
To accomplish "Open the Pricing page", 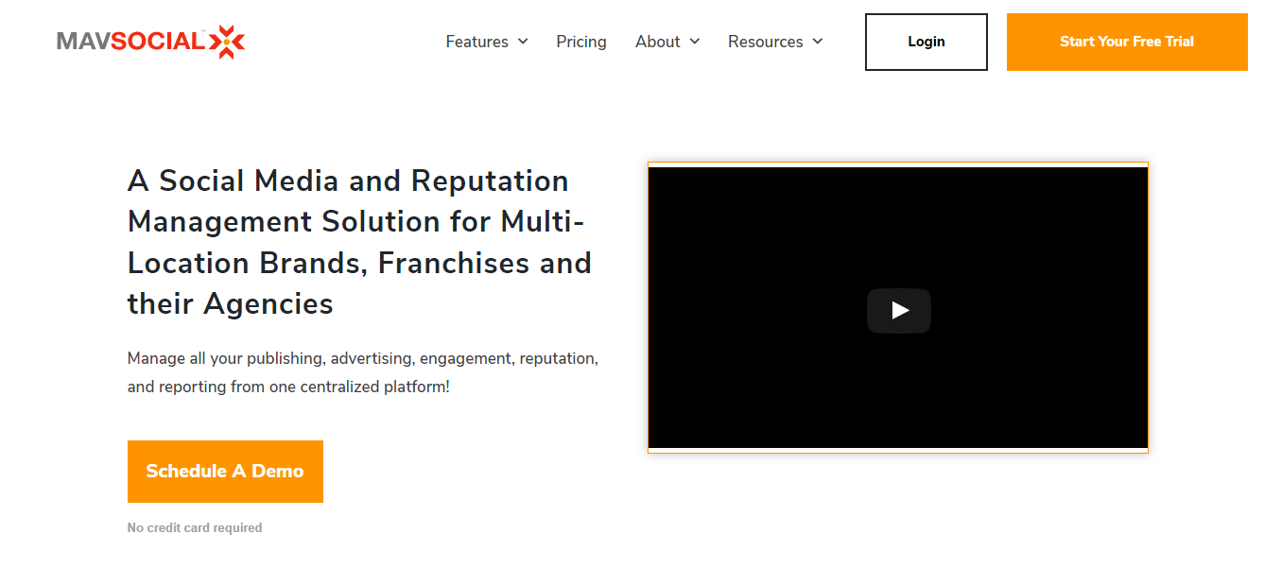I will point(581,42).
